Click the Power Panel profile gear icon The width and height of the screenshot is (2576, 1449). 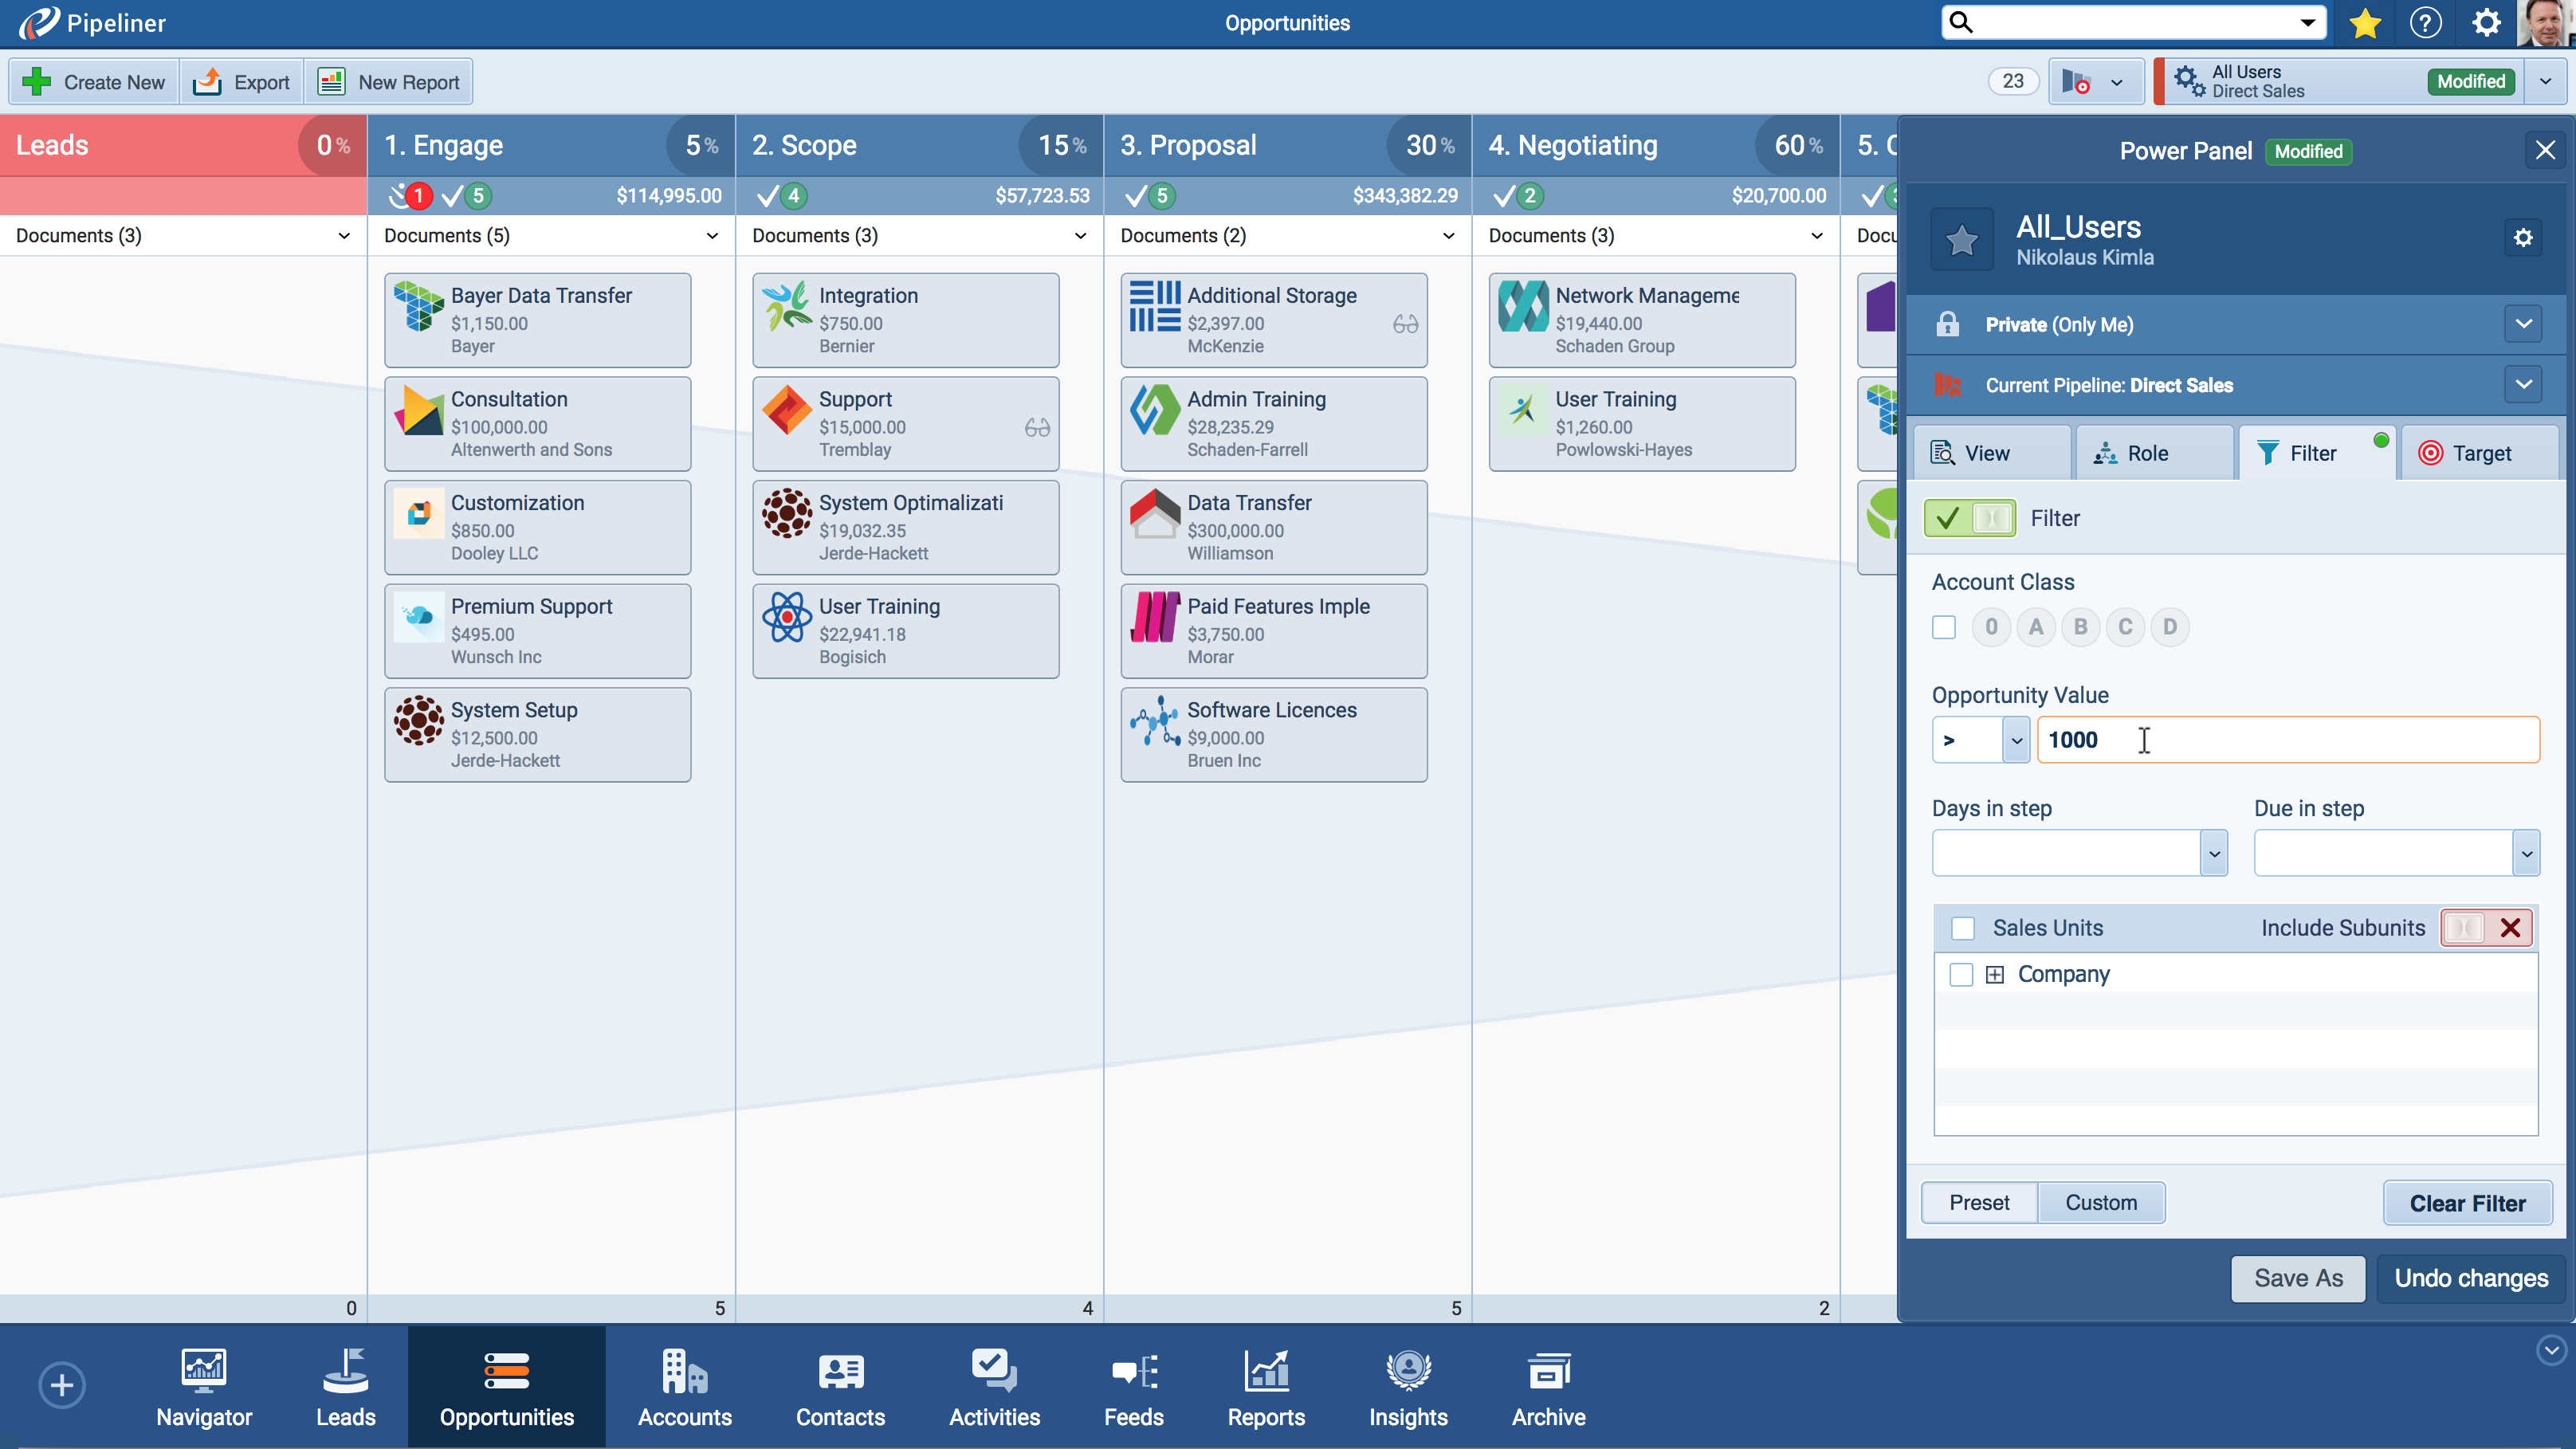2523,238
